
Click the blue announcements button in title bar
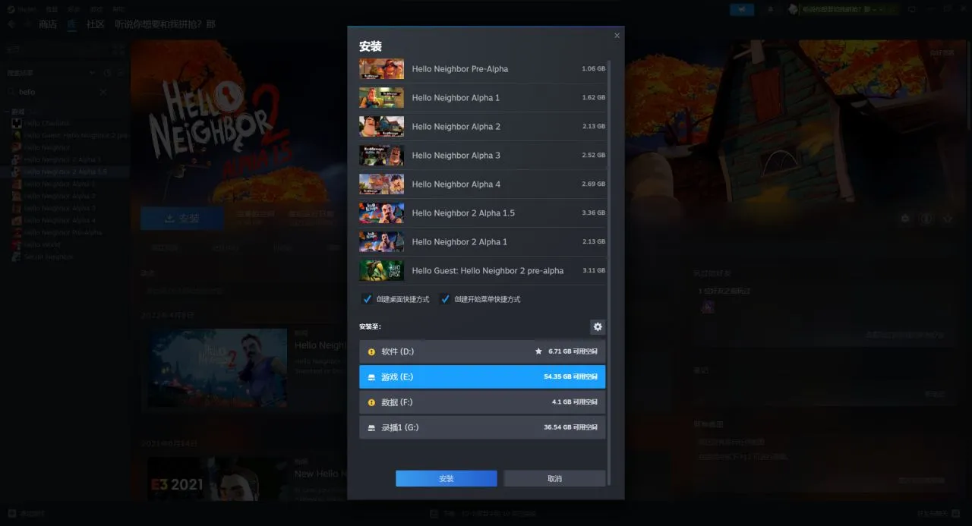pyautogui.click(x=742, y=9)
